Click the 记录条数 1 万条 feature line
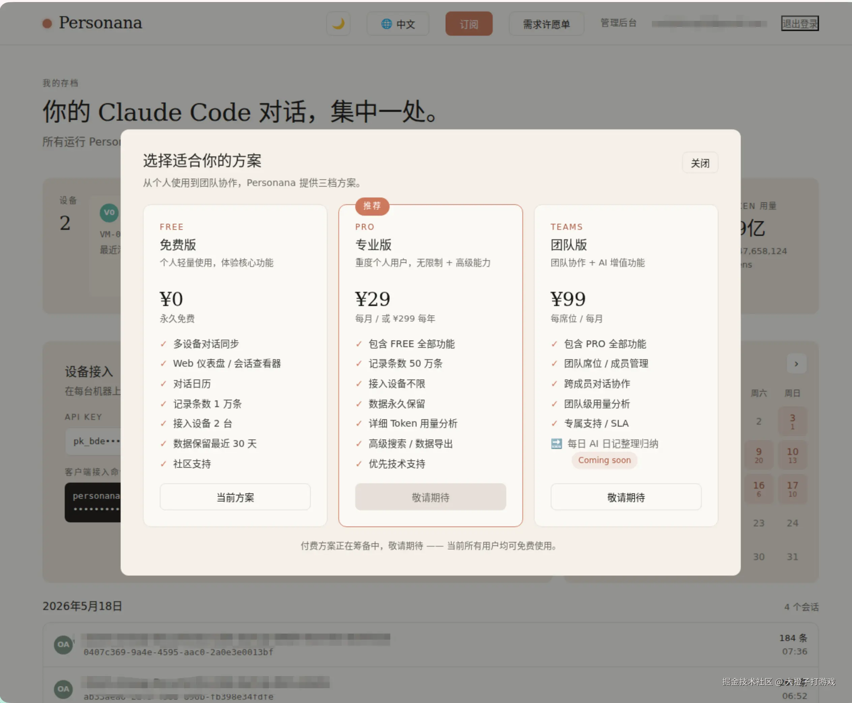 pos(207,404)
